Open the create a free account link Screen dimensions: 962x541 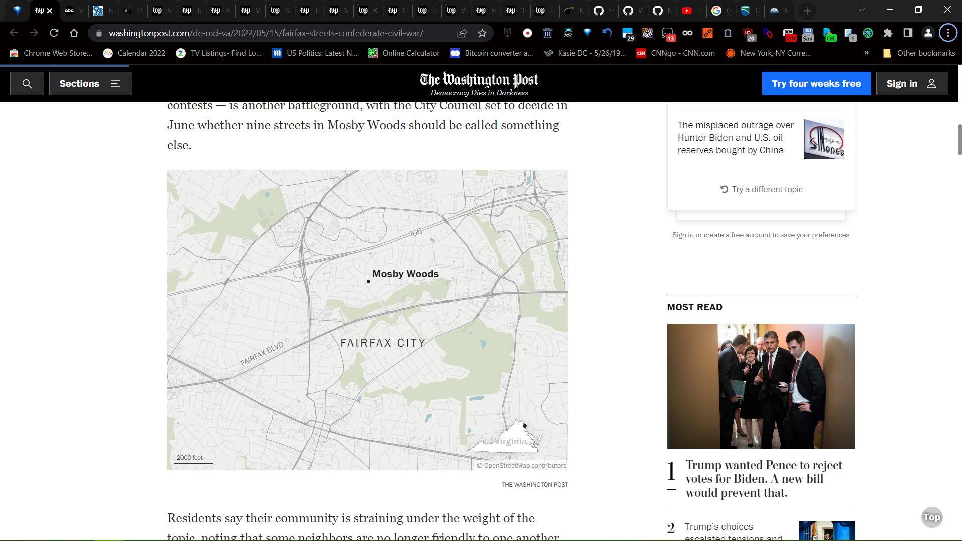pos(737,235)
